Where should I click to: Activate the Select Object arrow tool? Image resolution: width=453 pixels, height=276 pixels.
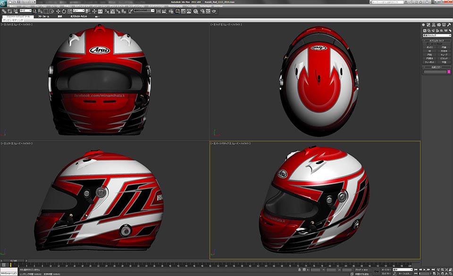pyautogui.click(x=34, y=11)
